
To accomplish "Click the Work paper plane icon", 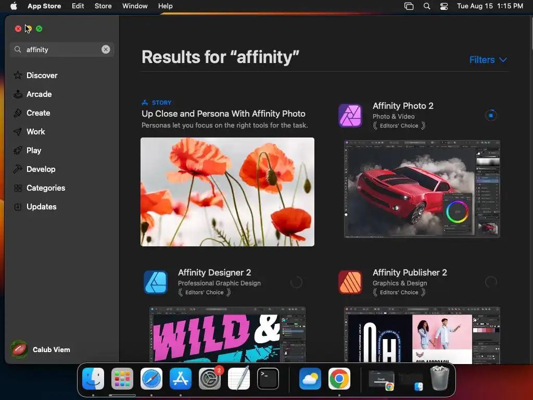I will [x=18, y=132].
